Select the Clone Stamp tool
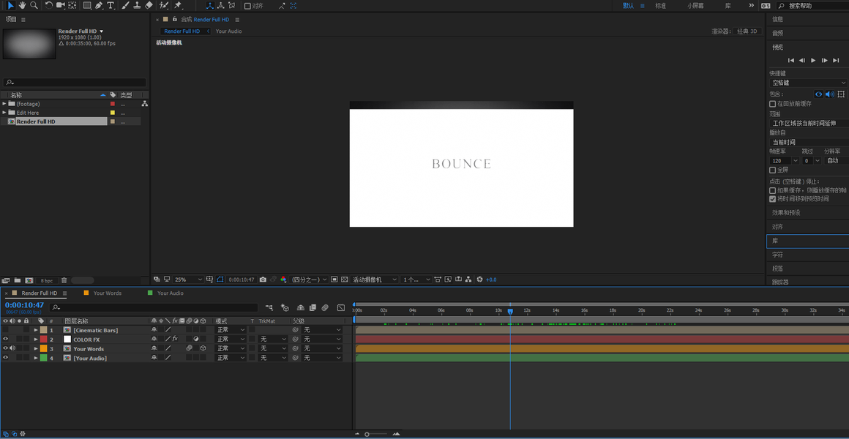The width and height of the screenshot is (849, 439). coord(137,5)
